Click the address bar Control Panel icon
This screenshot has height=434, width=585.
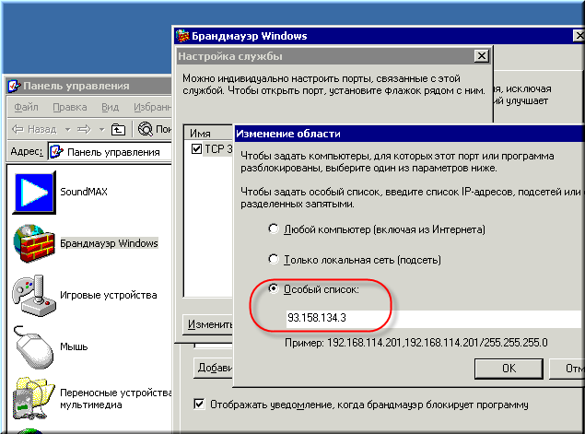[x=57, y=152]
